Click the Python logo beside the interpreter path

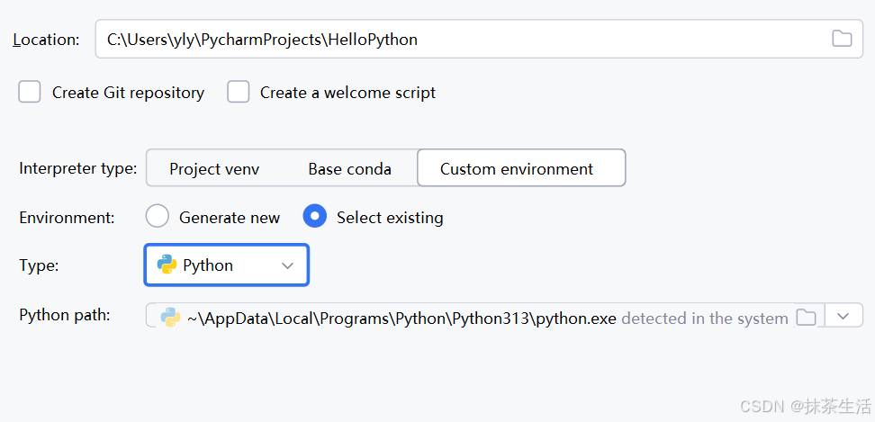click(170, 317)
